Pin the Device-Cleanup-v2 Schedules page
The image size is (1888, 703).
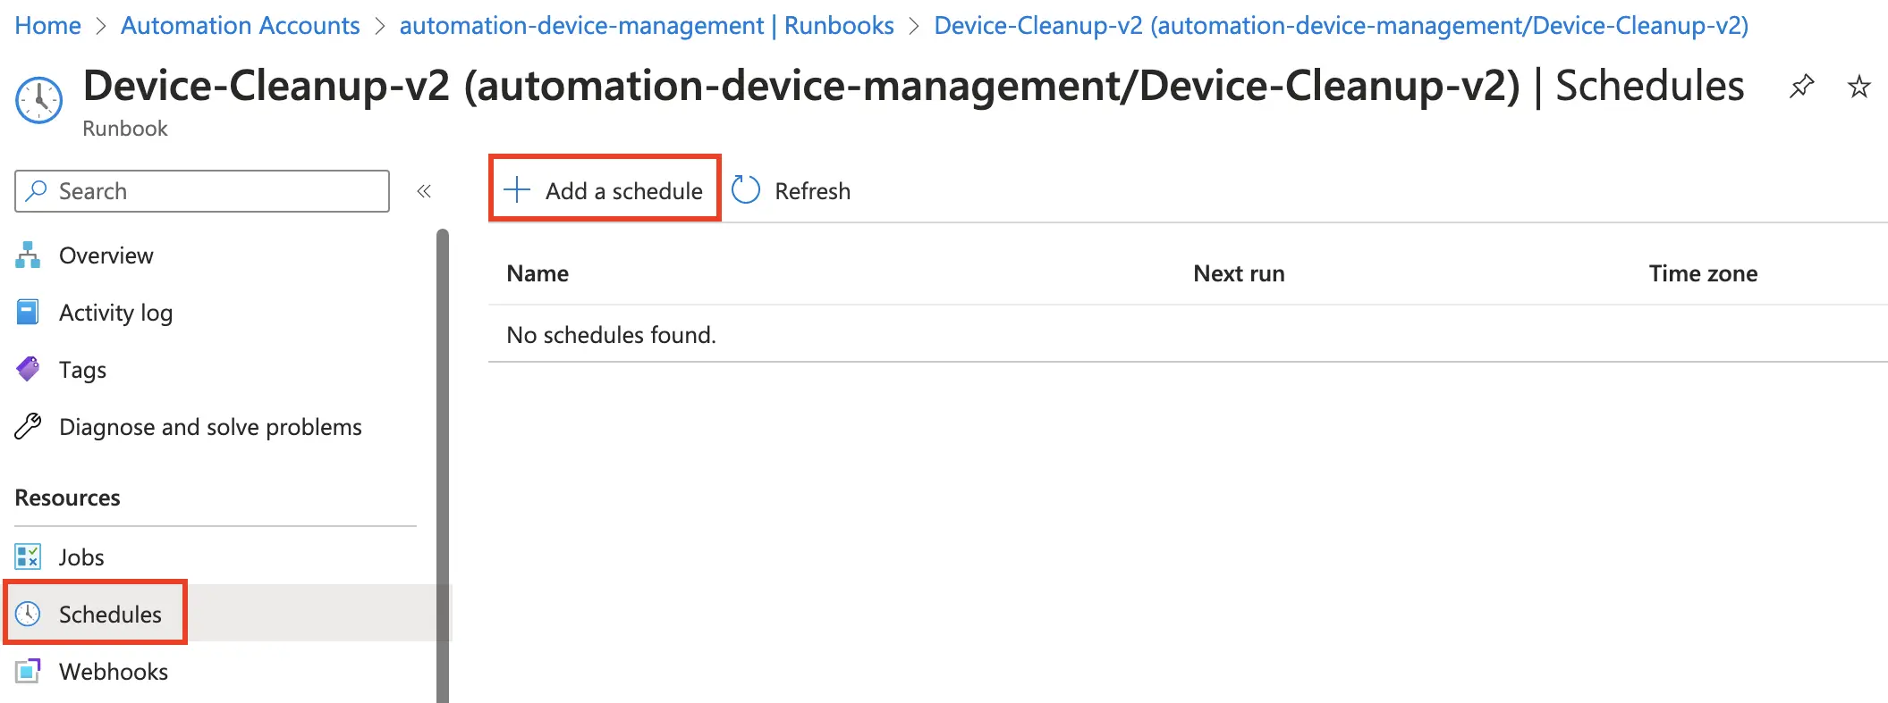coord(1801,87)
